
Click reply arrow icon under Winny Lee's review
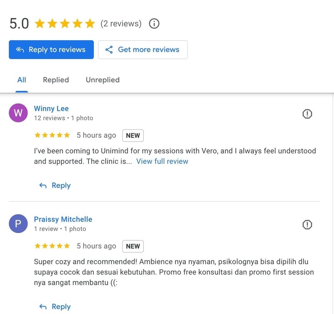(x=43, y=185)
